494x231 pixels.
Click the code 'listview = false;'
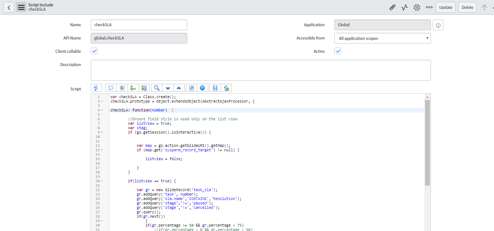[x=164, y=159]
